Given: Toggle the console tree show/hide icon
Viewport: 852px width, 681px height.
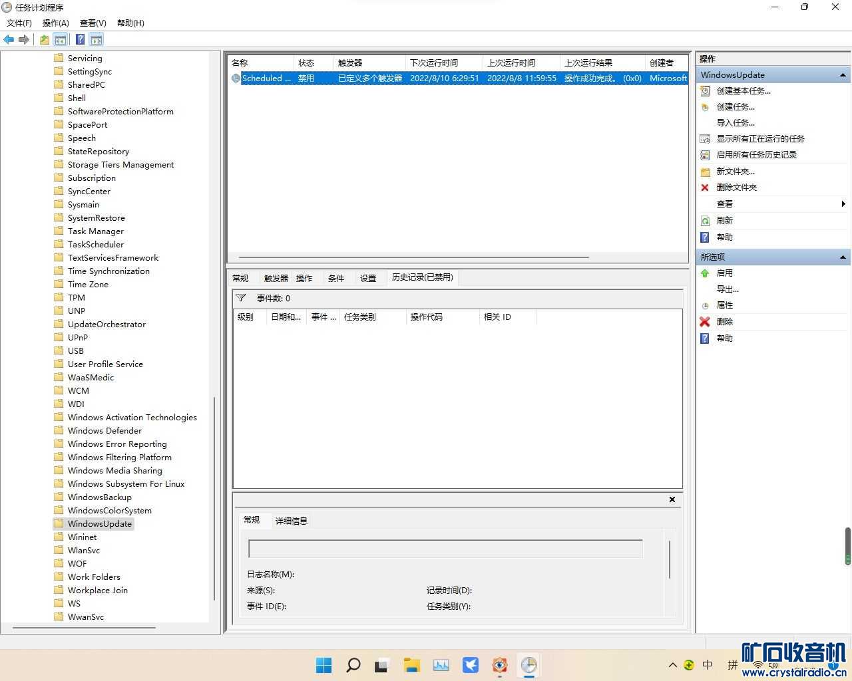Looking at the screenshot, I should coord(61,40).
